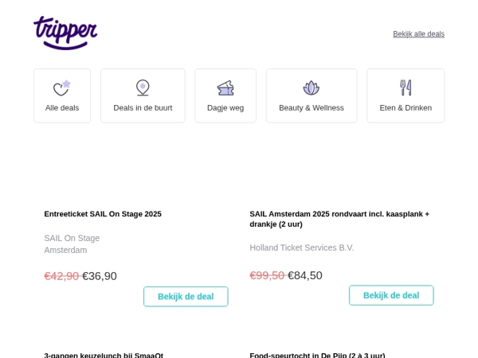The width and height of the screenshot is (478, 358).
Task: Open the Bekijk alle deals link
Action: pos(418,33)
